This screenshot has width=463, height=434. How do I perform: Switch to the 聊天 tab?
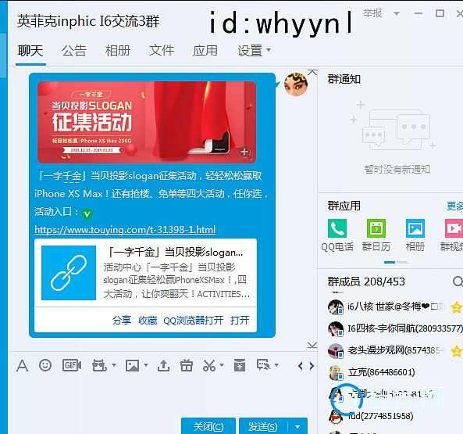[x=30, y=51]
